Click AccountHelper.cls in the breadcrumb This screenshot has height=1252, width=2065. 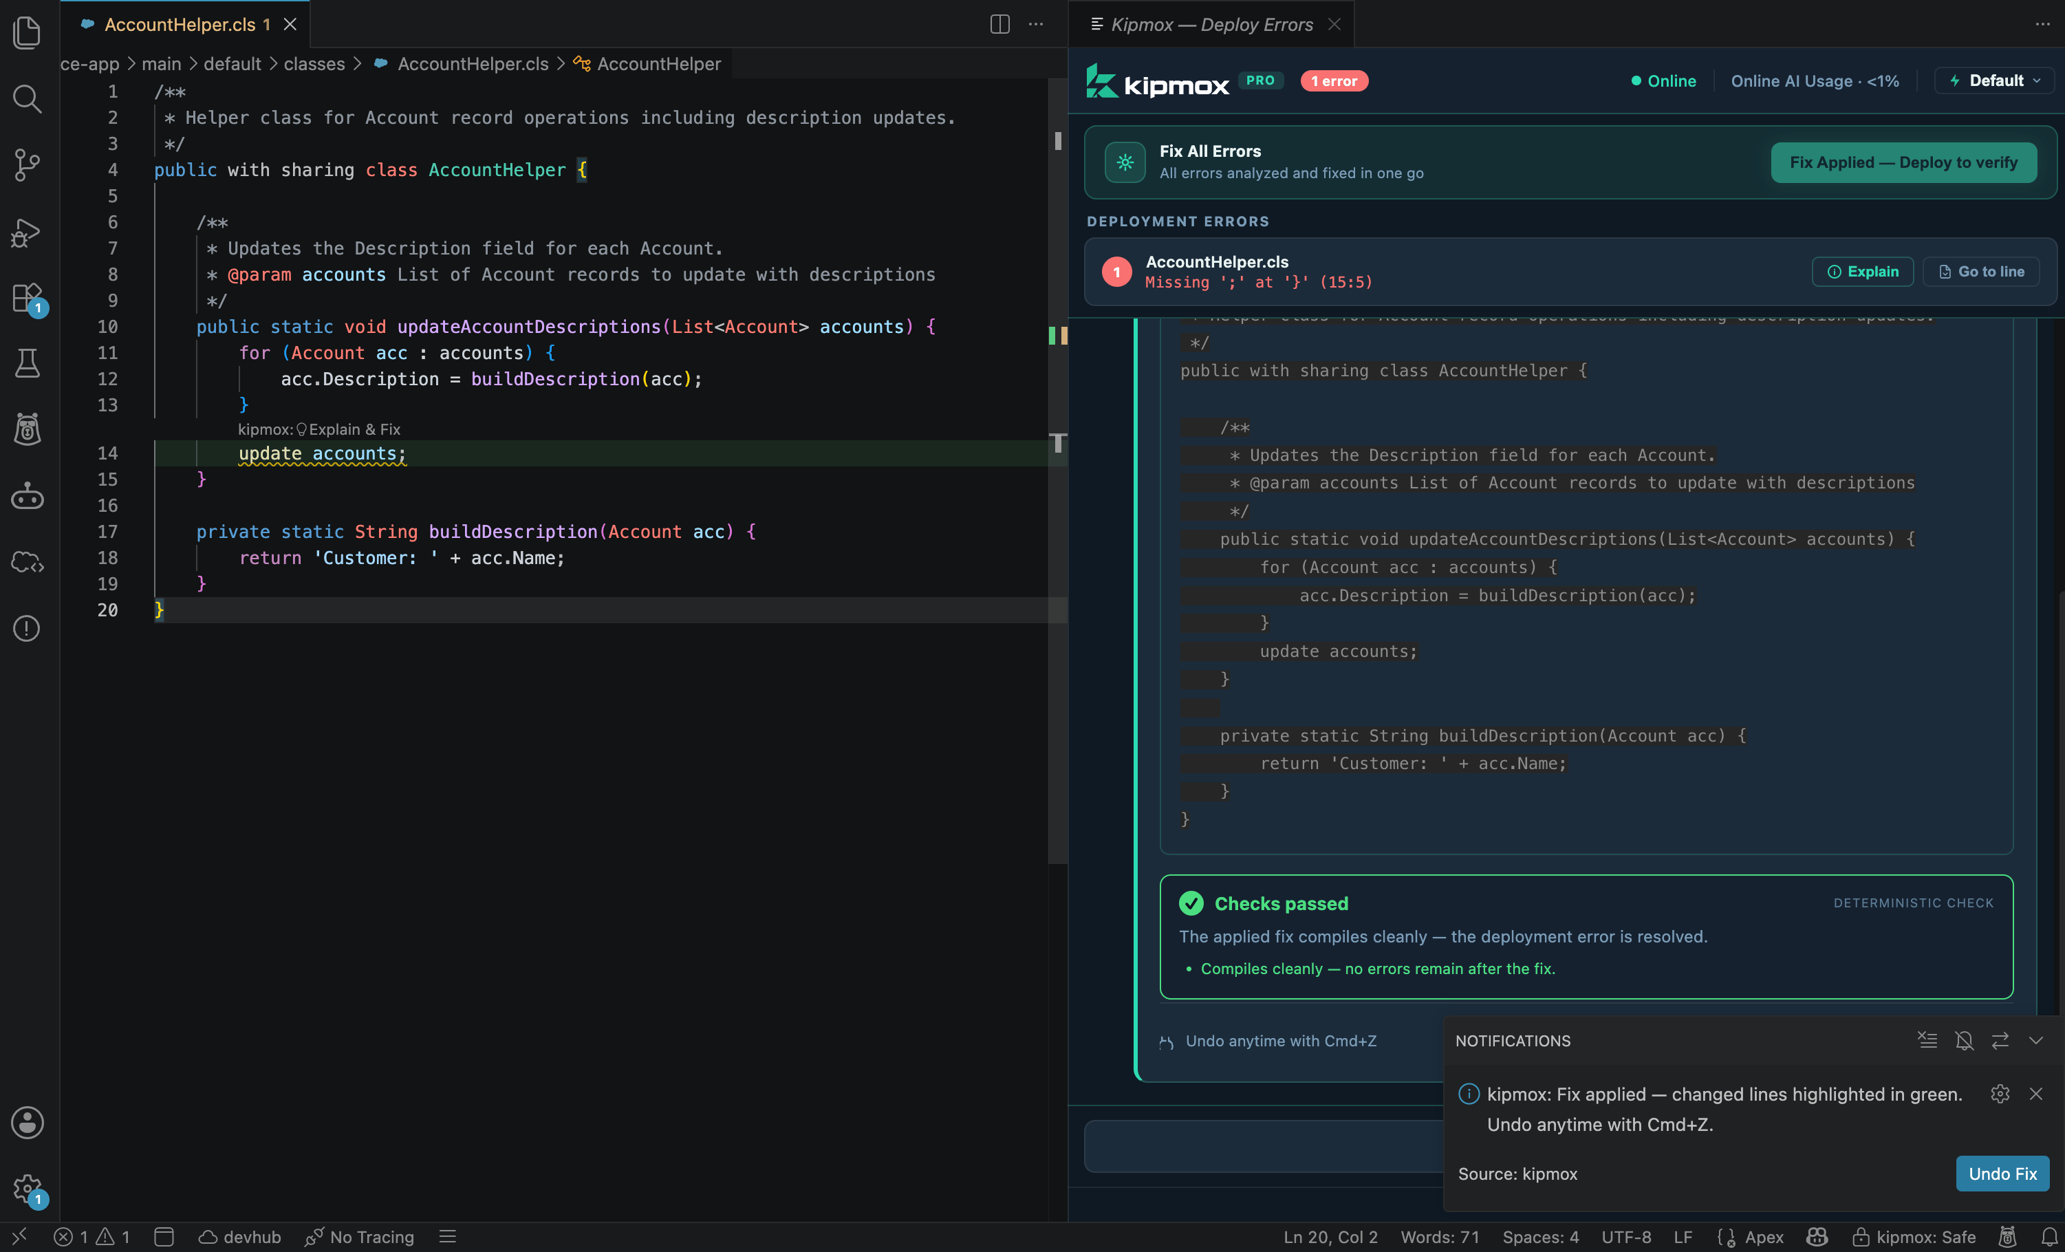[x=472, y=64]
